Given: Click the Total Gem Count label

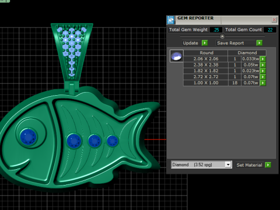Looking at the screenshot, I should click(x=243, y=30).
